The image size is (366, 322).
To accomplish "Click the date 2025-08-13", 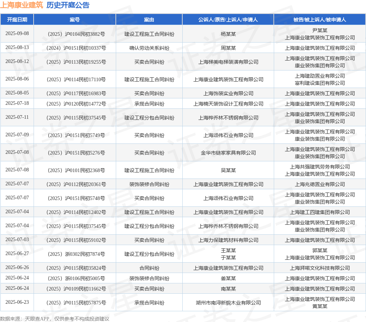I will 17,48.
